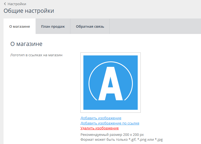Select the Обратная связь tab
The height and width of the screenshot is (144, 201).
pyautogui.click(x=90, y=26)
